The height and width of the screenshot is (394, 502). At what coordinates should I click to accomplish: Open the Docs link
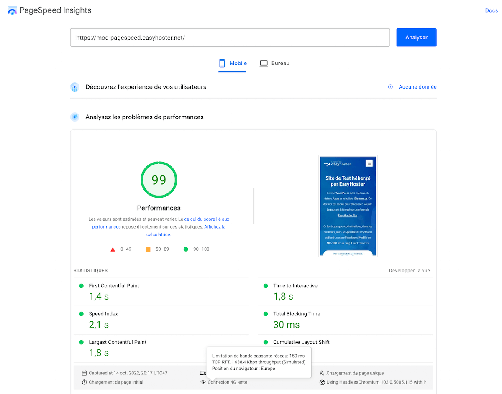pyautogui.click(x=491, y=10)
